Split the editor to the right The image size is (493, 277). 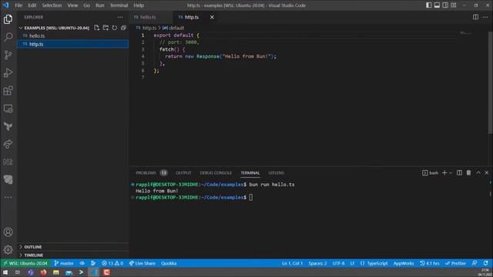tap(475, 17)
